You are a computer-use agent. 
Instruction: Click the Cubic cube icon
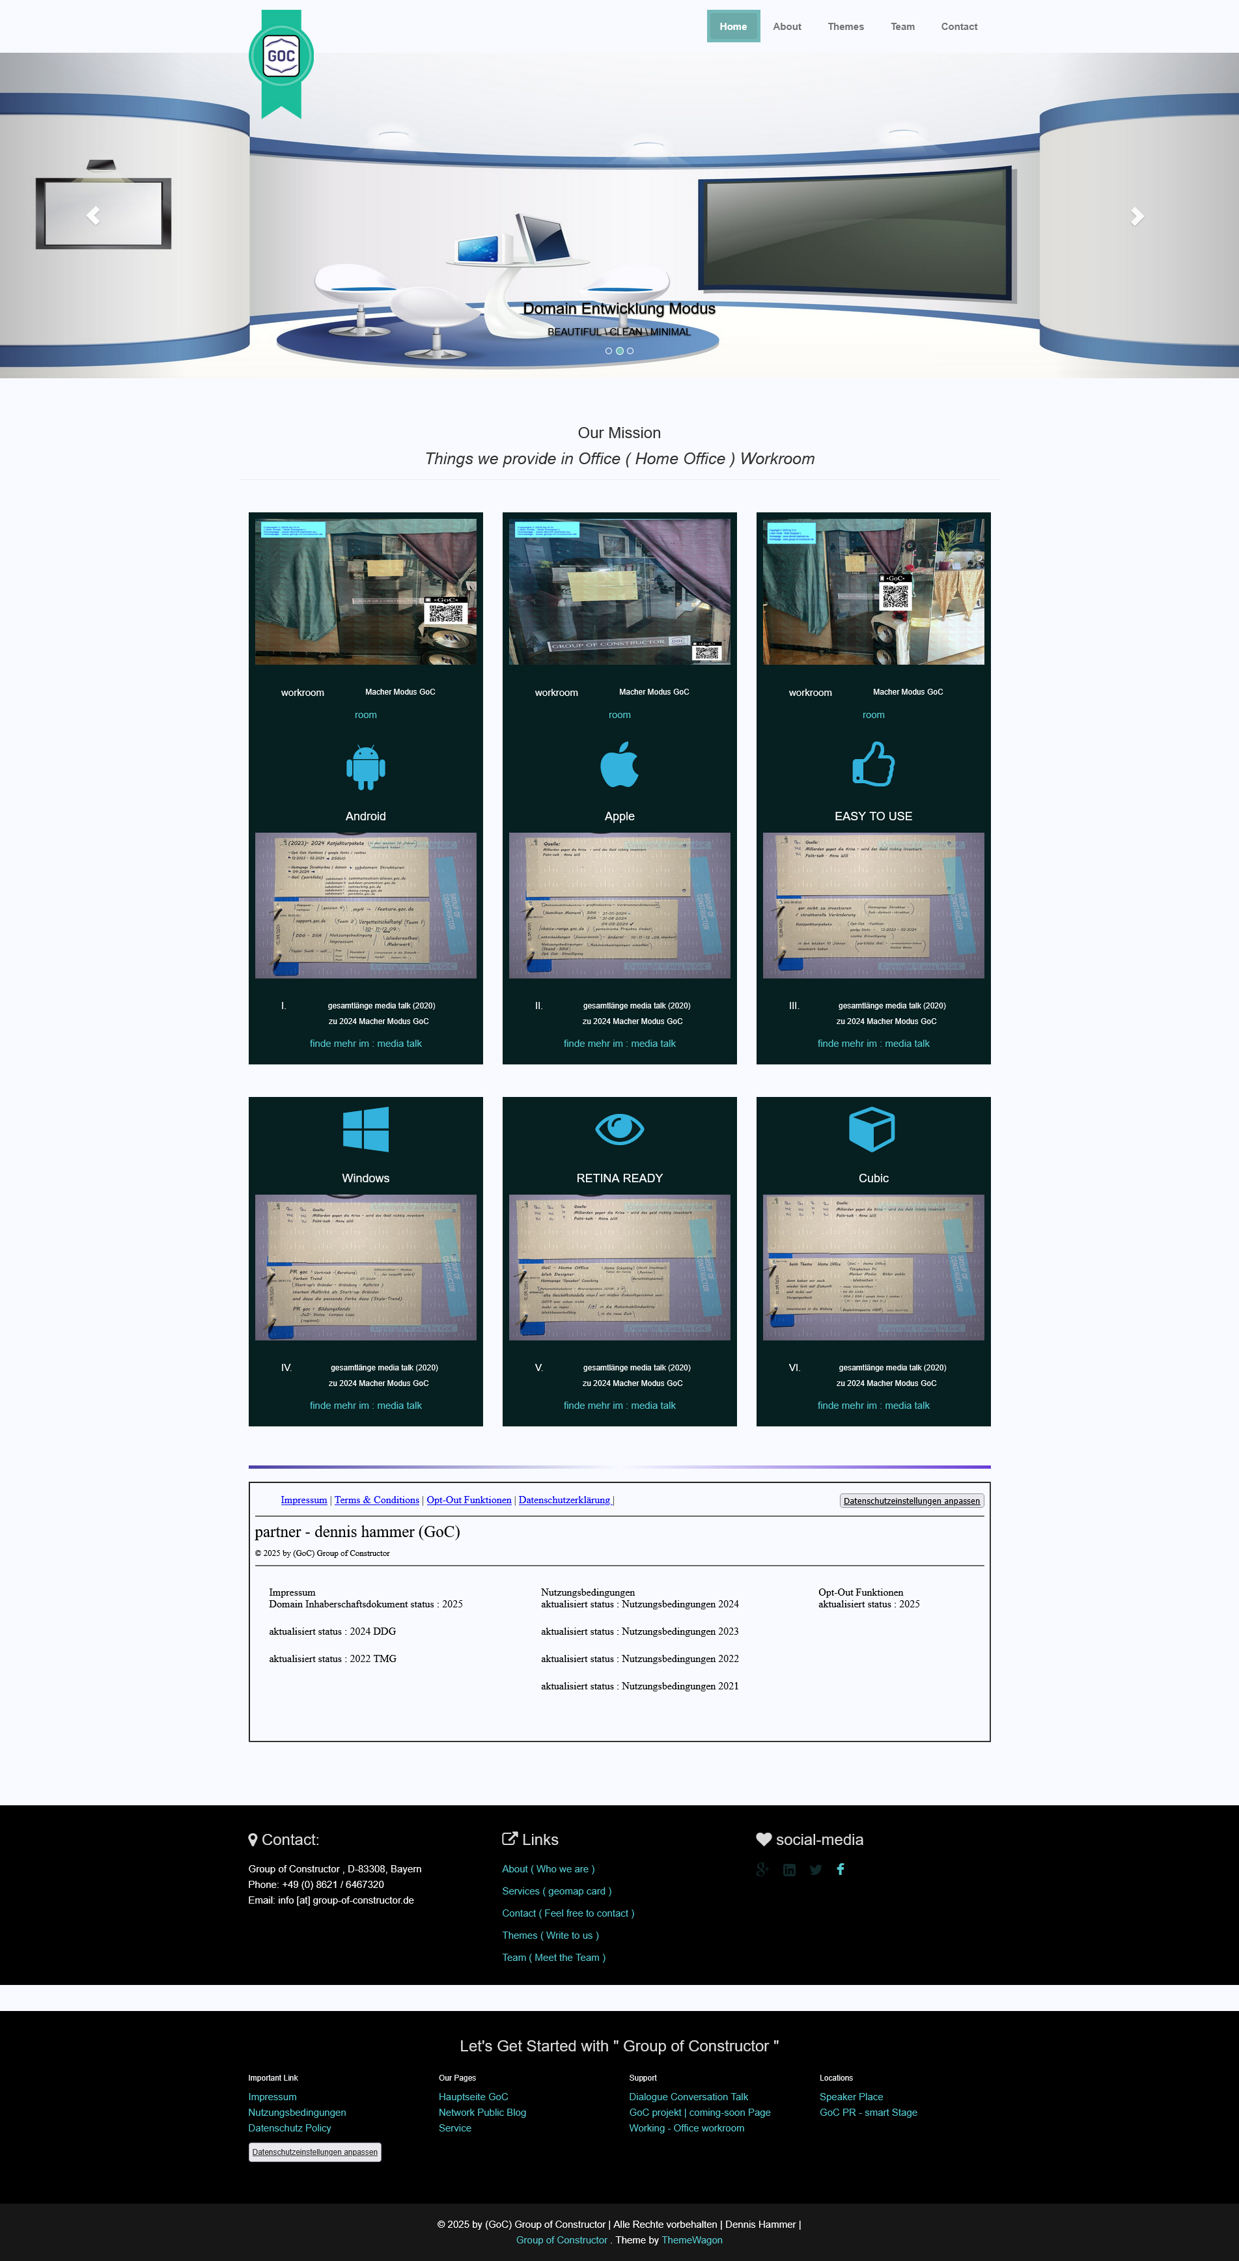pos(872,1129)
